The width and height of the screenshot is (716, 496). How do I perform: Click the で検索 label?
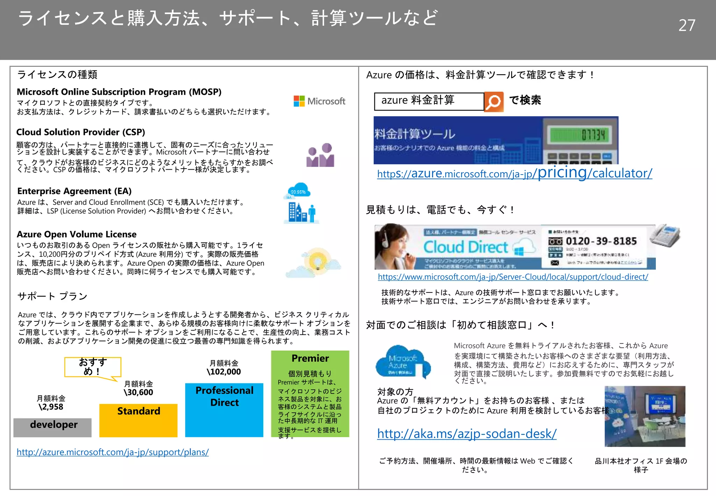pyautogui.click(x=525, y=100)
